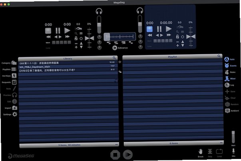Search the Playlist with magnifier icon

(219, 56)
